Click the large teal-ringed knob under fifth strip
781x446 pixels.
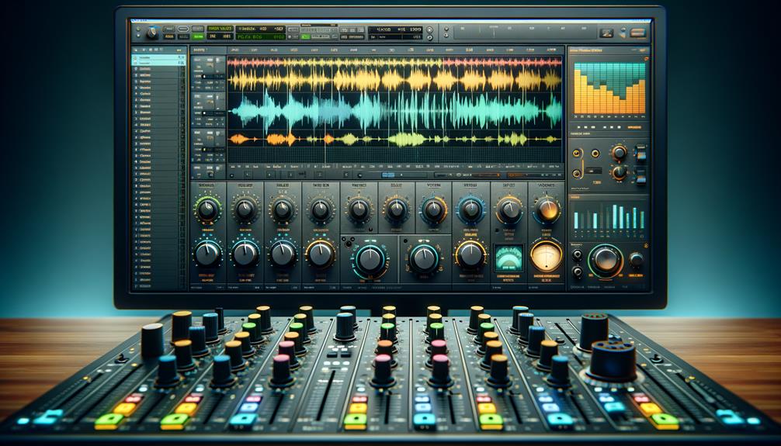[370, 259]
